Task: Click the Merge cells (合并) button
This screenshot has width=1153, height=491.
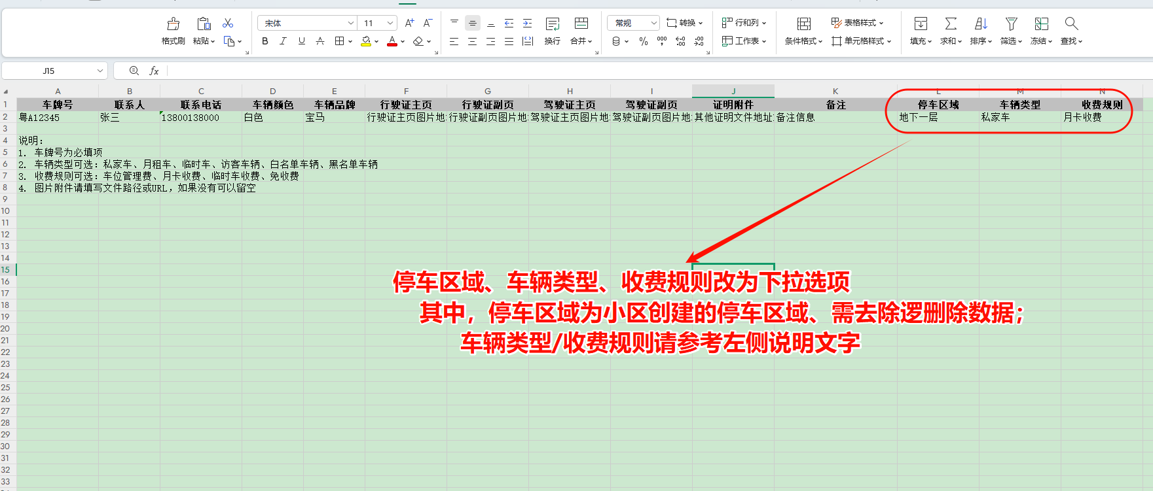Action: click(x=581, y=31)
